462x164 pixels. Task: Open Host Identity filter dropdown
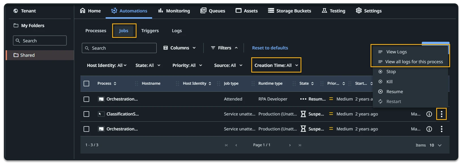(x=107, y=65)
